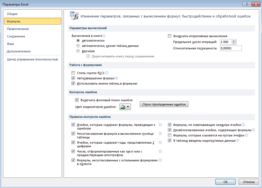262x188 pixels.
Task: Click info icon for Незаблокированные ячейки, содержащие формулы
Action: pyautogui.click(x=253, y=130)
